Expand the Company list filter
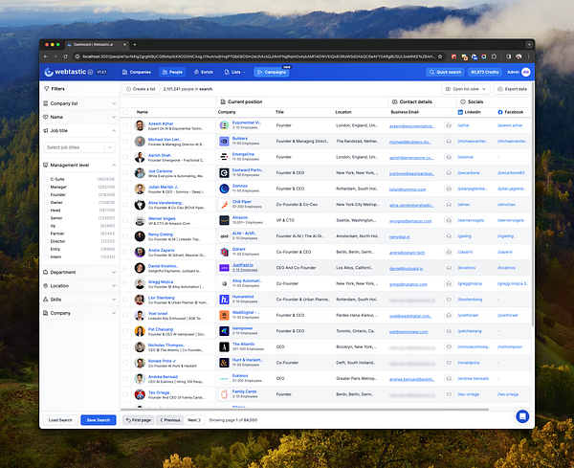This screenshot has height=468, width=574. tap(79, 103)
